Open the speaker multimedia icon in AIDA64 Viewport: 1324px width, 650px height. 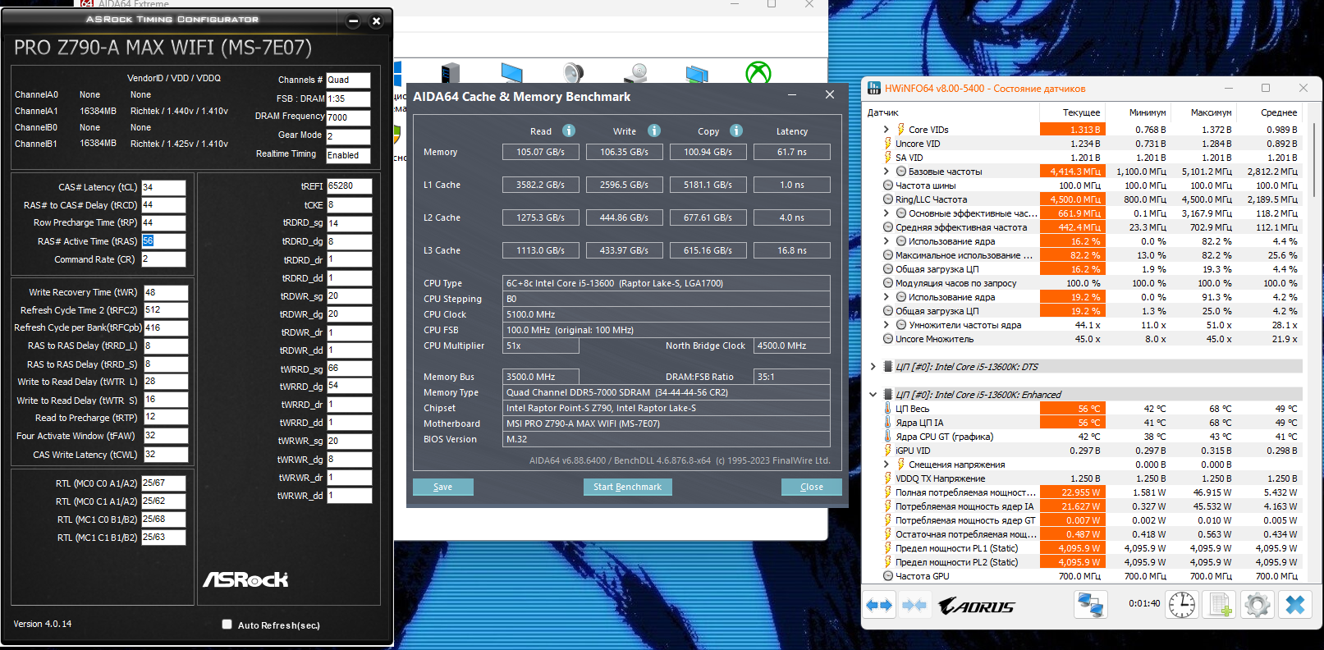coord(573,73)
